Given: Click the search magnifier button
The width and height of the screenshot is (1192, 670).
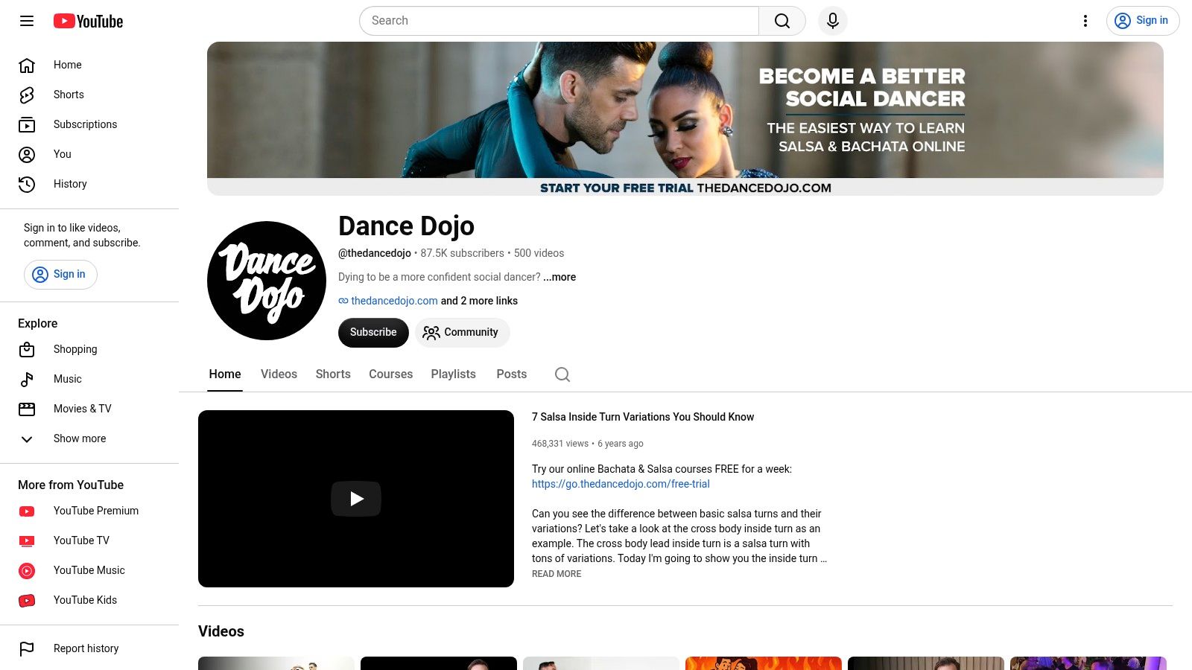Looking at the screenshot, I should [782, 21].
